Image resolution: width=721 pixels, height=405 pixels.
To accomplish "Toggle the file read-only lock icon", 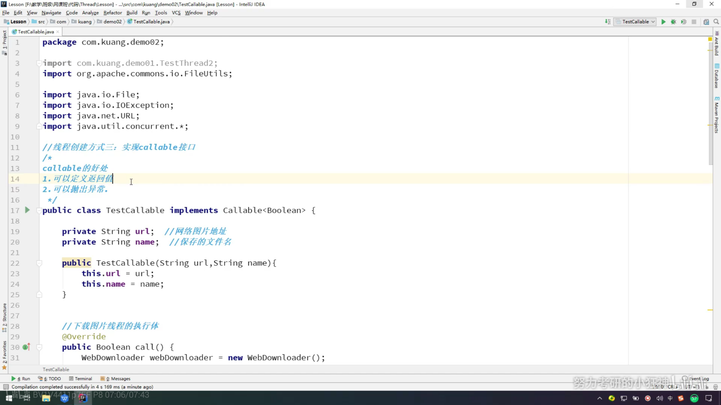I will [707, 387].
